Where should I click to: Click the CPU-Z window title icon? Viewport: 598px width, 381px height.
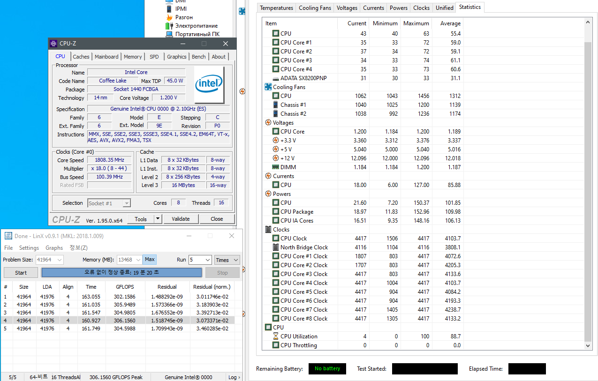point(53,44)
